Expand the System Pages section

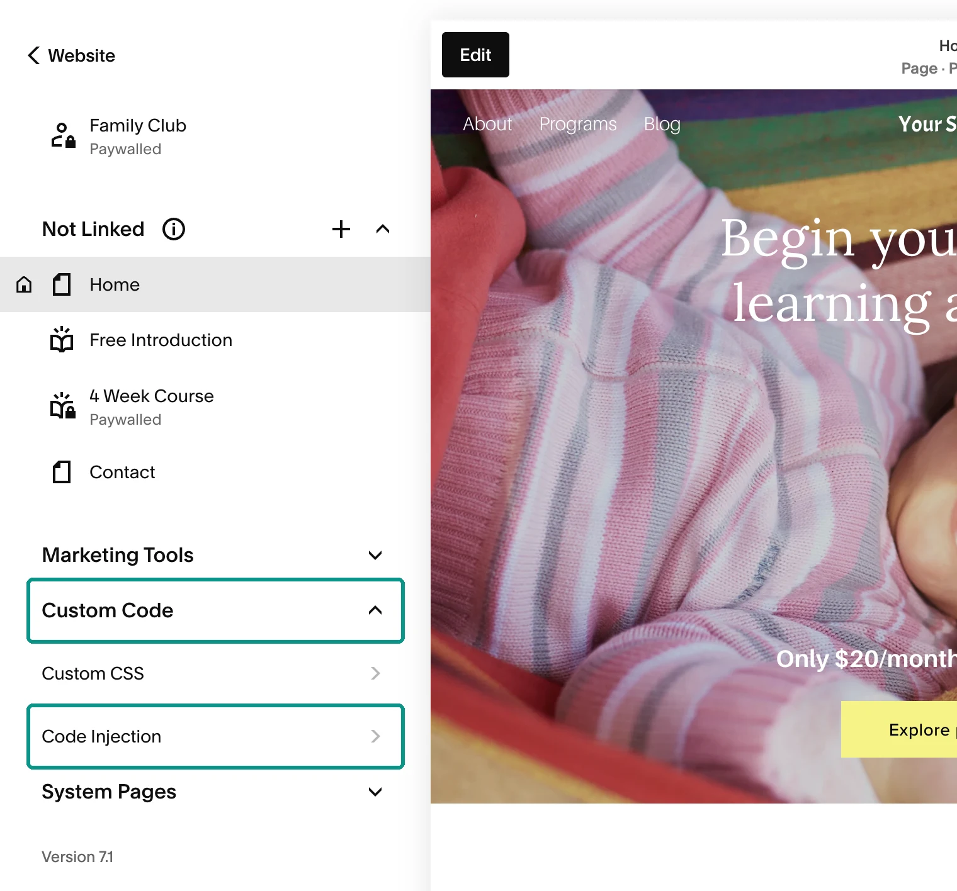[375, 792]
